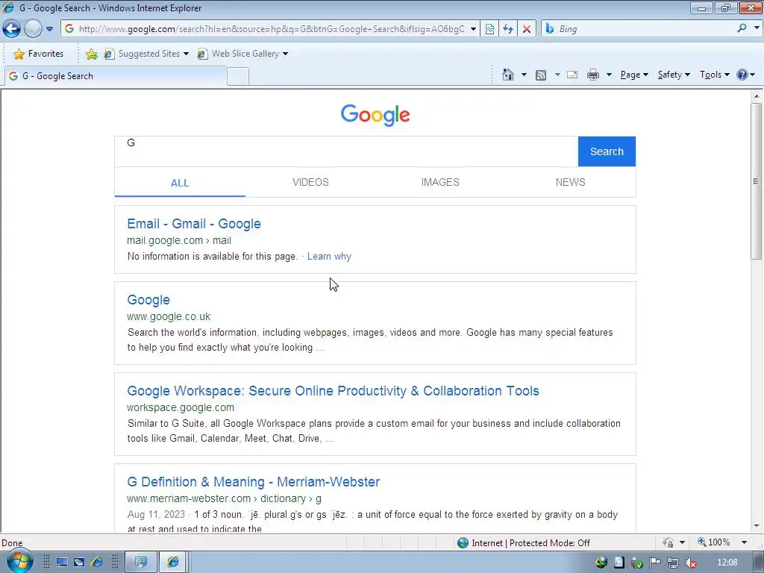
Task: Click the Show Desktop quick launch icon
Action: [61, 563]
